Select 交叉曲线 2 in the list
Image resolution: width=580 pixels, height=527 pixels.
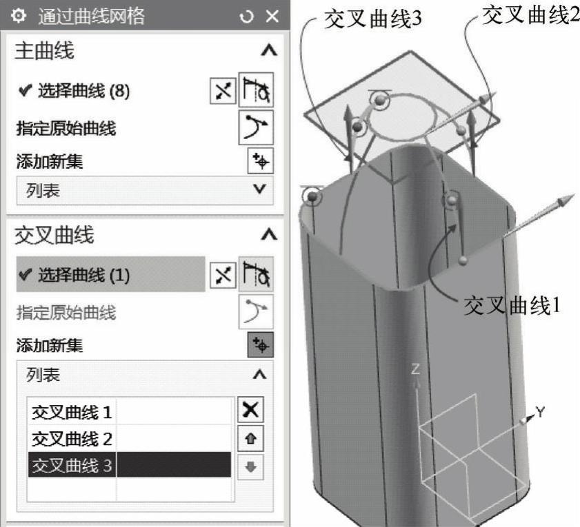click(130, 438)
